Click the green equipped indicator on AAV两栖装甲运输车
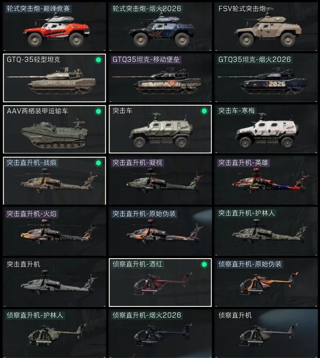This screenshot has height=358, width=320. pos(98,112)
